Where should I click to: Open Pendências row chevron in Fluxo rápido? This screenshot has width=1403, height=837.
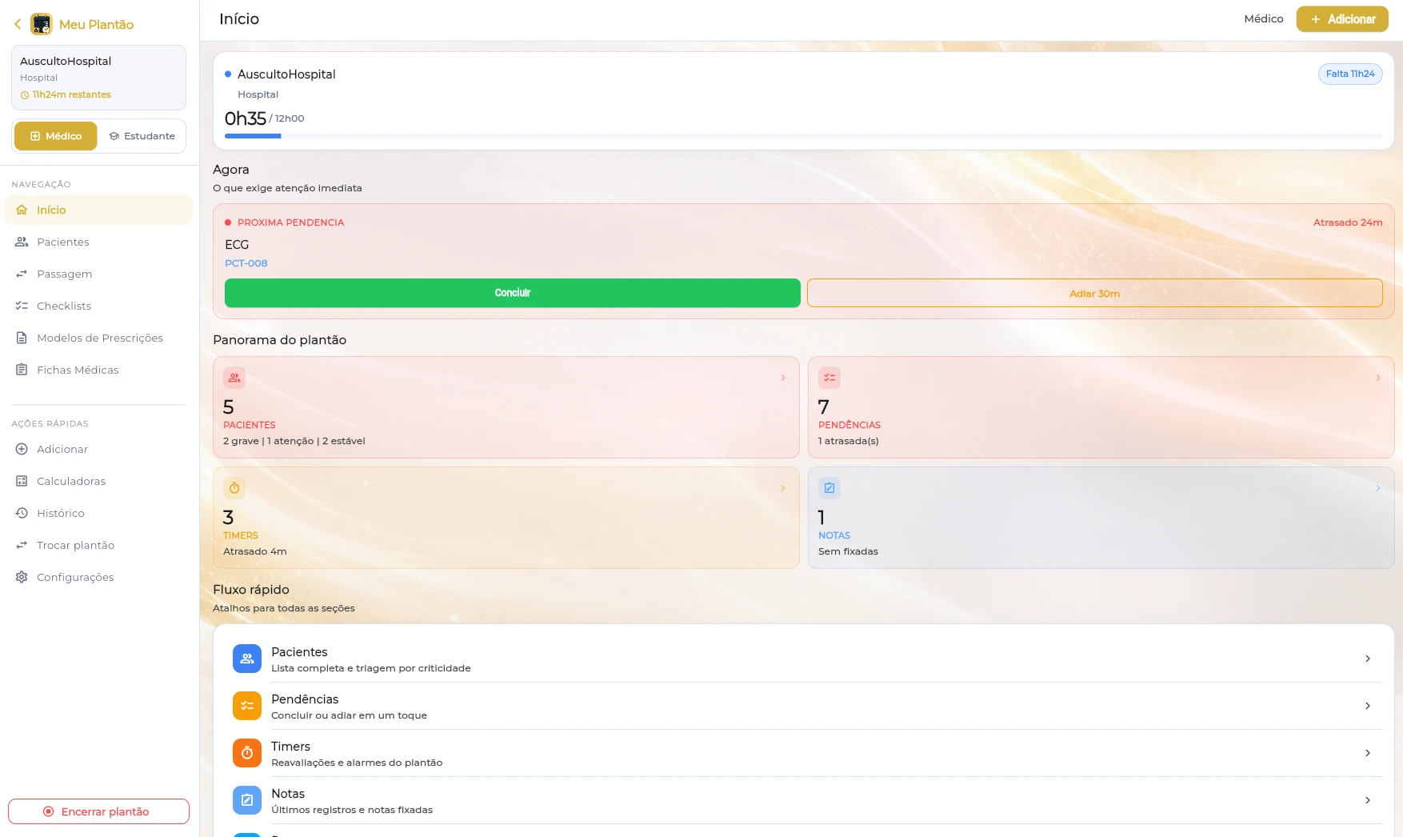tap(1368, 706)
